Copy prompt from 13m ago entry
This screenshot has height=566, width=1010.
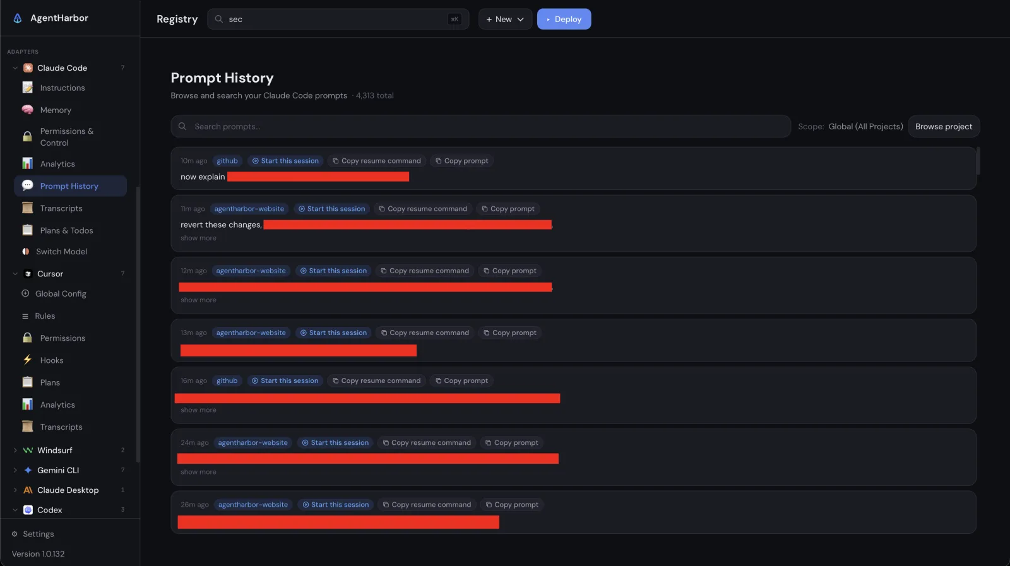(509, 333)
